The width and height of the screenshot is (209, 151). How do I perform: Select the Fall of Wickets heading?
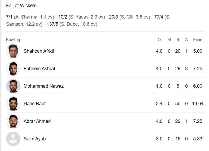pos(21,6)
